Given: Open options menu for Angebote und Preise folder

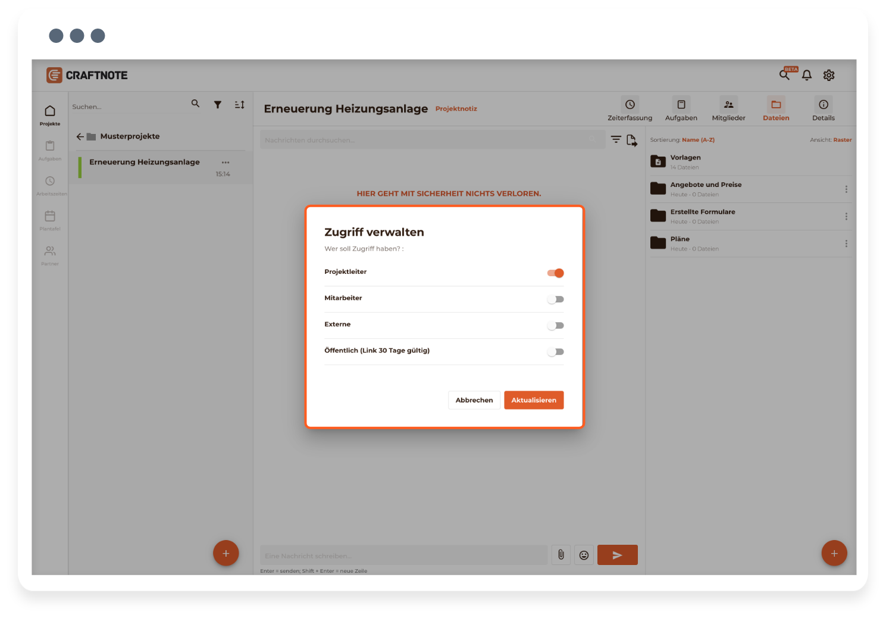Looking at the screenshot, I should 846,189.
